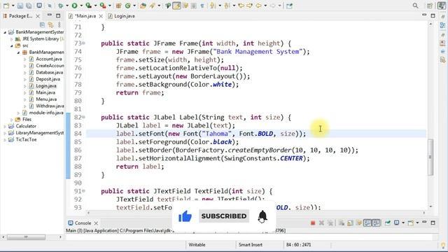Select the Console view tab
Viewport: 448px width, 252px height.
80,223
